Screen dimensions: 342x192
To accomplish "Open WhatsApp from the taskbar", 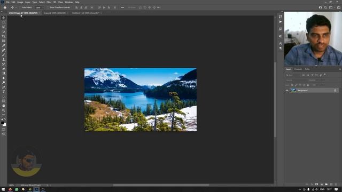I will 17,189.
